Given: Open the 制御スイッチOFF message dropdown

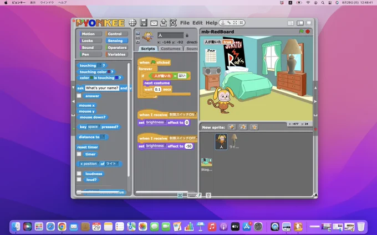Looking at the screenshot, I should coord(183,138).
